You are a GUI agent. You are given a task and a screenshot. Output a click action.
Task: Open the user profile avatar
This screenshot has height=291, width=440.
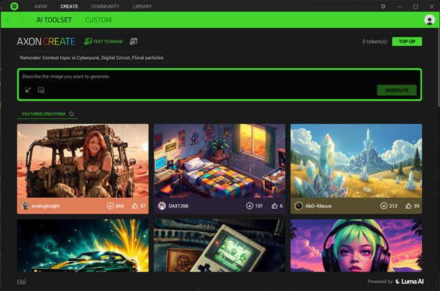coord(429,20)
